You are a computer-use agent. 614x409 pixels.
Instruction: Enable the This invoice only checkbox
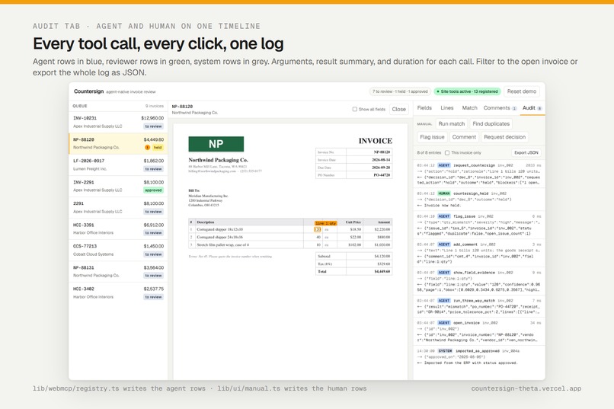click(447, 152)
